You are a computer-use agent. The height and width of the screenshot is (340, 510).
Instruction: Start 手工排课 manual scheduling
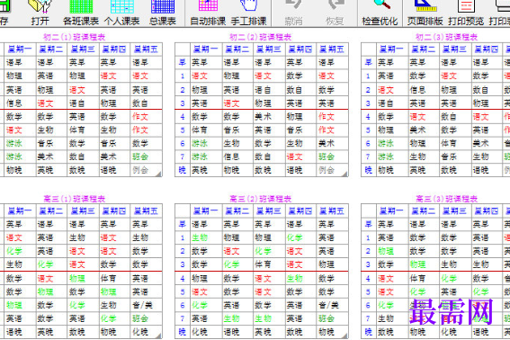click(x=249, y=13)
